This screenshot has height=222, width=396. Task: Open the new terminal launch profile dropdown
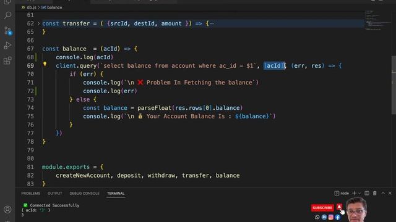pyautogui.click(x=359, y=193)
